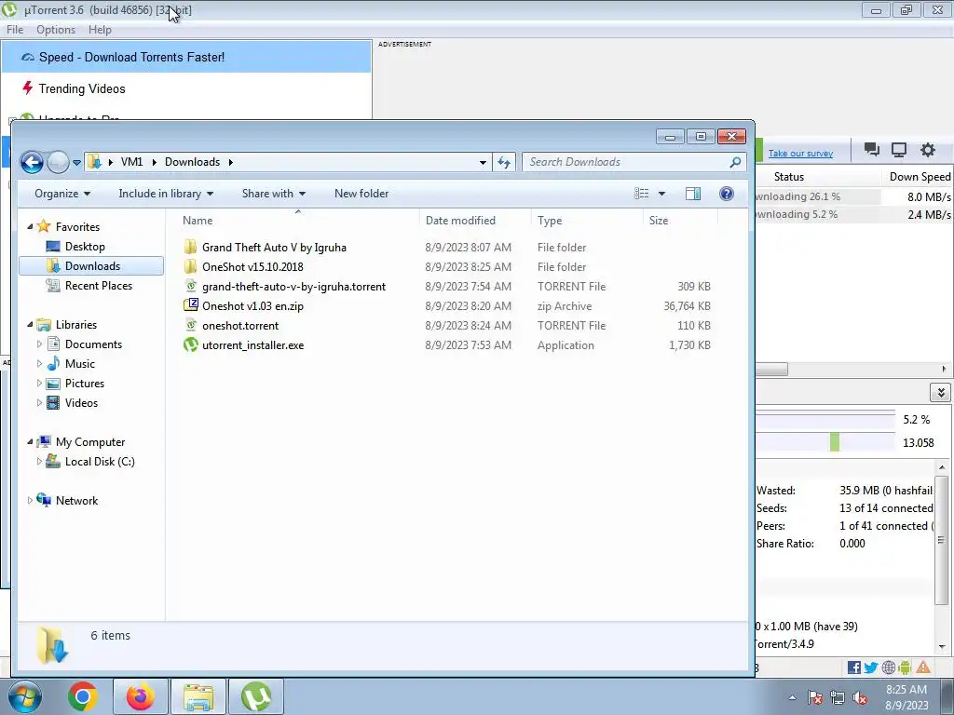
Task: Open the Windows Start menu
Action: pos(24,696)
